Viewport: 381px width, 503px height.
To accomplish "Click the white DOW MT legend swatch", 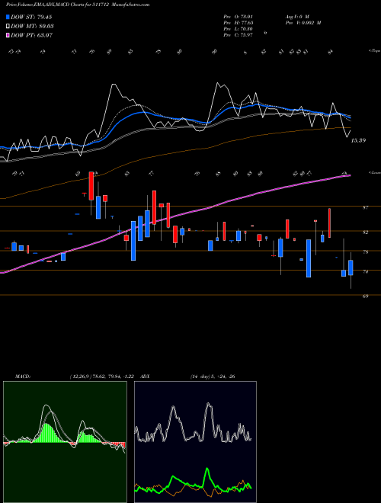I will (x=8, y=26).
